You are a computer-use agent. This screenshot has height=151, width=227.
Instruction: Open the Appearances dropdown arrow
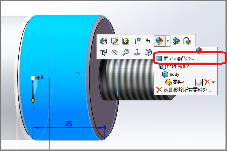click(x=167, y=41)
